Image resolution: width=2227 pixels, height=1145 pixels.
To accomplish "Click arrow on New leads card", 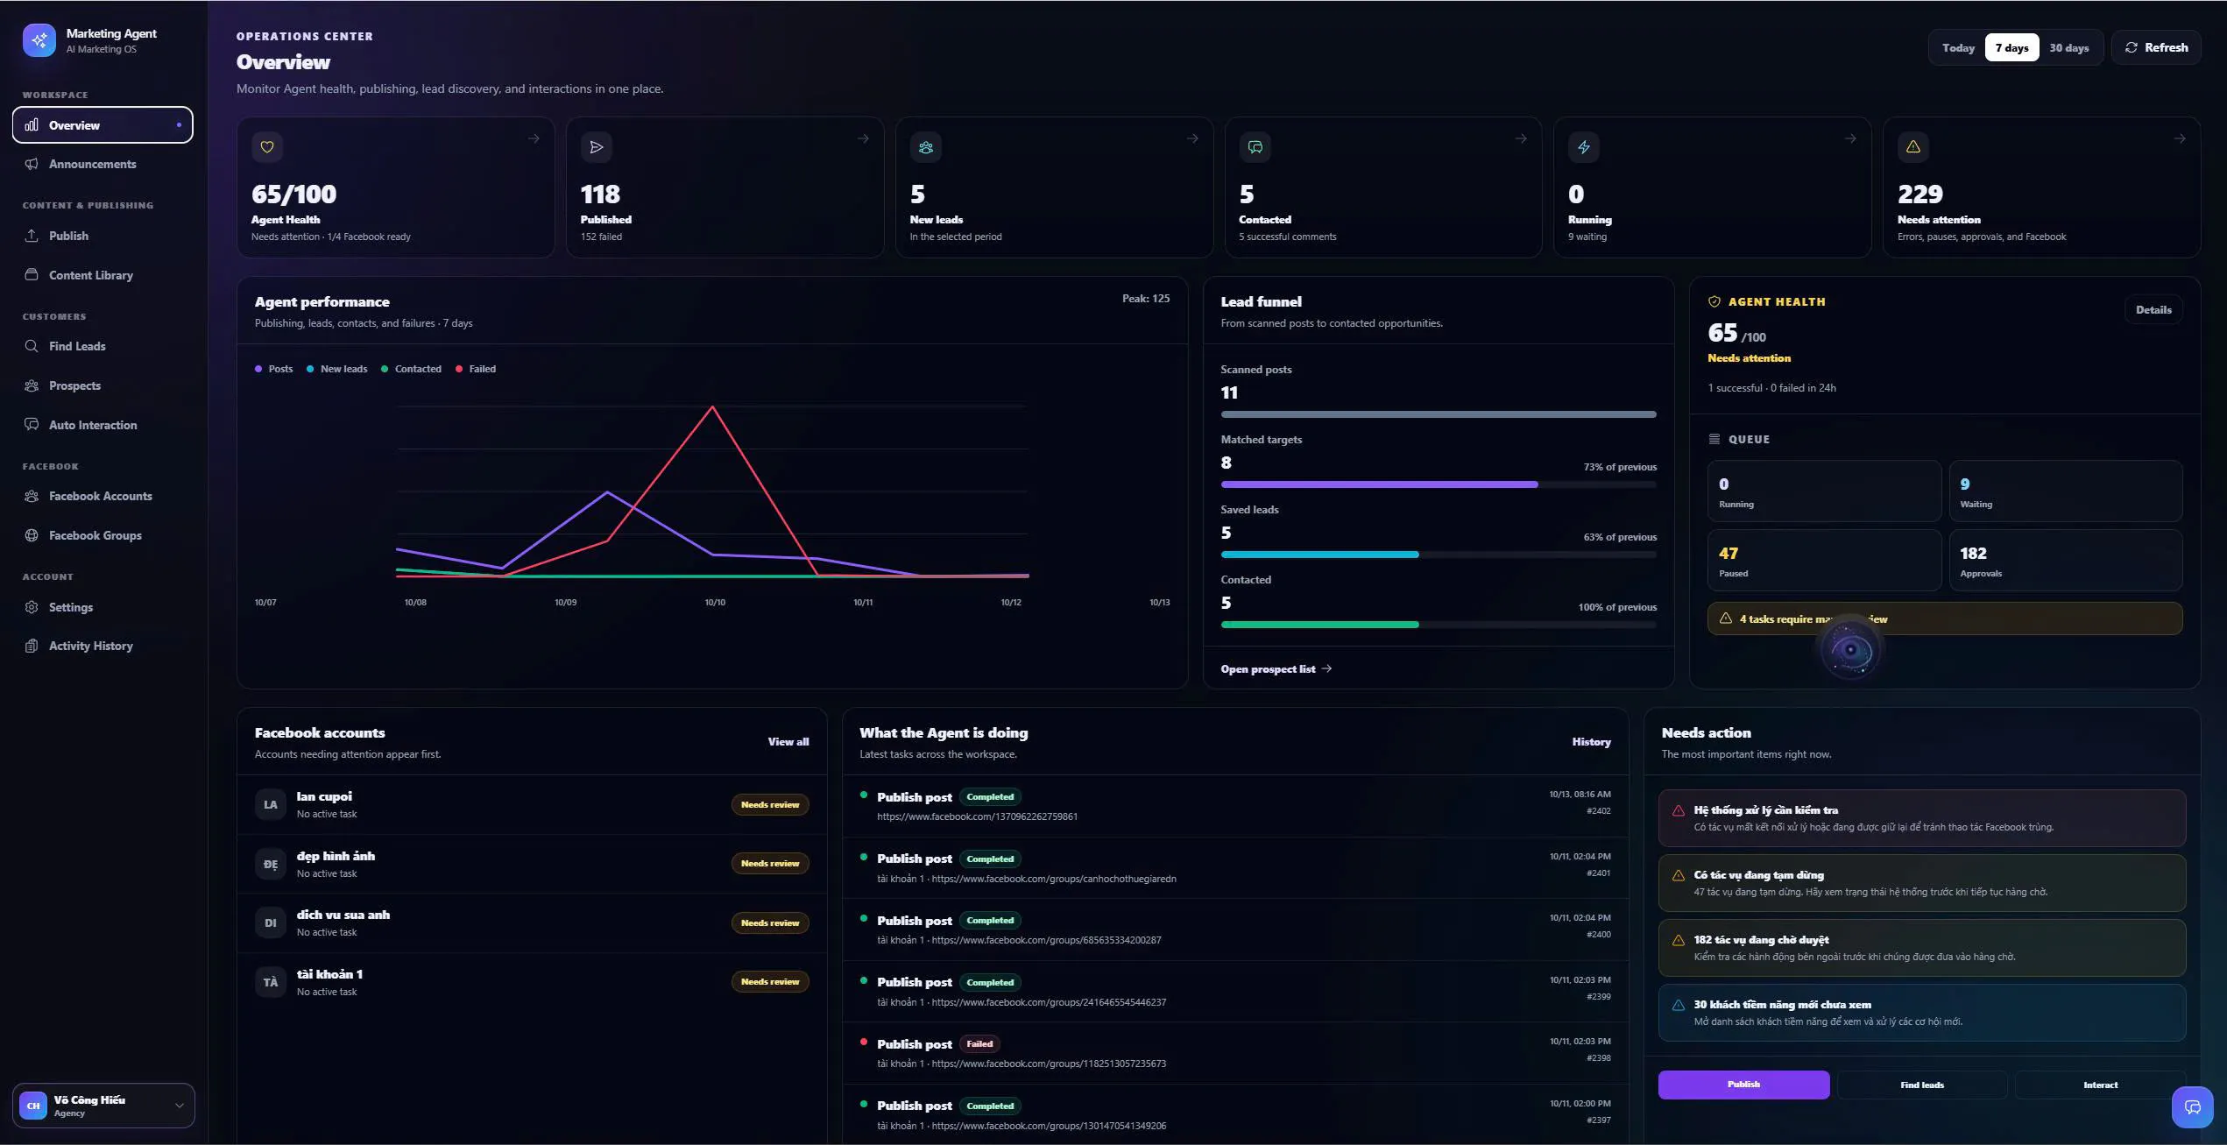I will point(1192,138).
